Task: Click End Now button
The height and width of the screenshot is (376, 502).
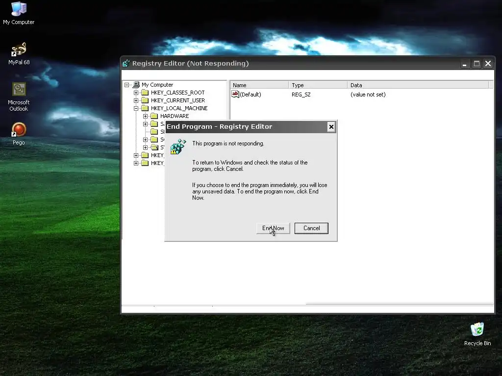Action: pyautogui.click(x=273, y=228)
